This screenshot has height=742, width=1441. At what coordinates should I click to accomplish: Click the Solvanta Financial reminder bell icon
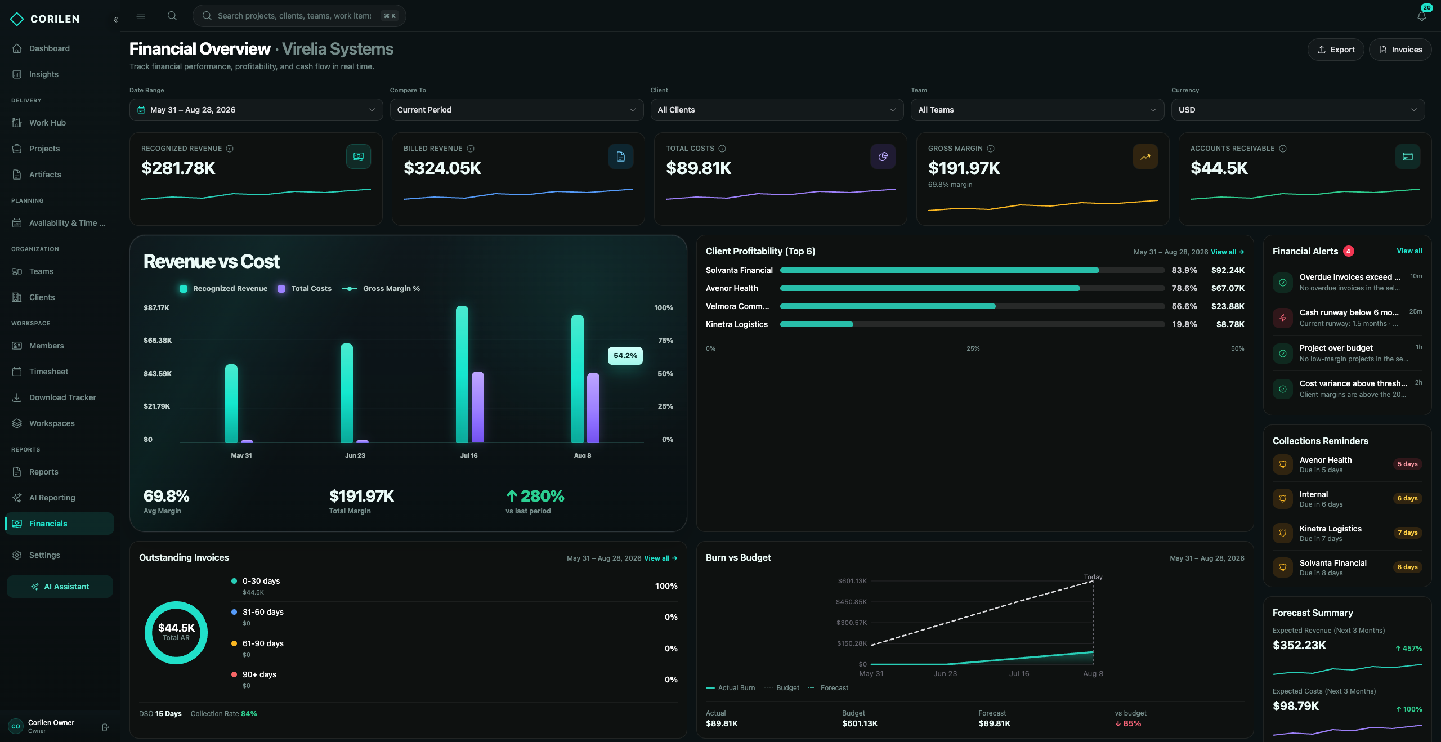click(1283, 567)
